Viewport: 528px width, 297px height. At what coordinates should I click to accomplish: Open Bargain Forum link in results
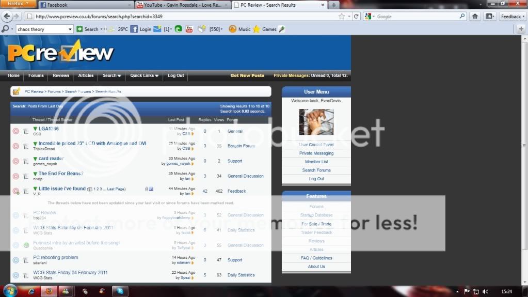[241, 146]
